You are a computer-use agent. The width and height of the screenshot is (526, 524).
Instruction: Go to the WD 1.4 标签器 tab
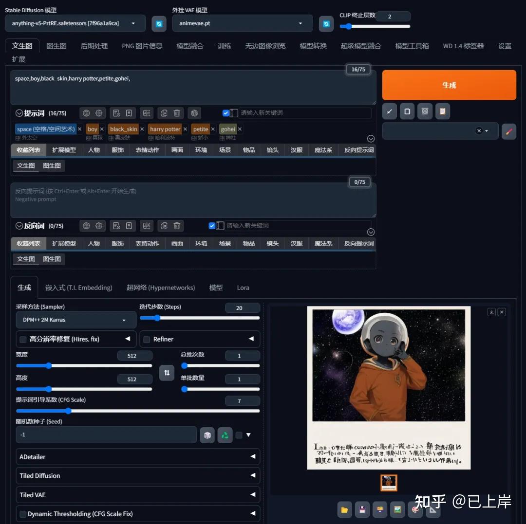click(x=463, y=46)
